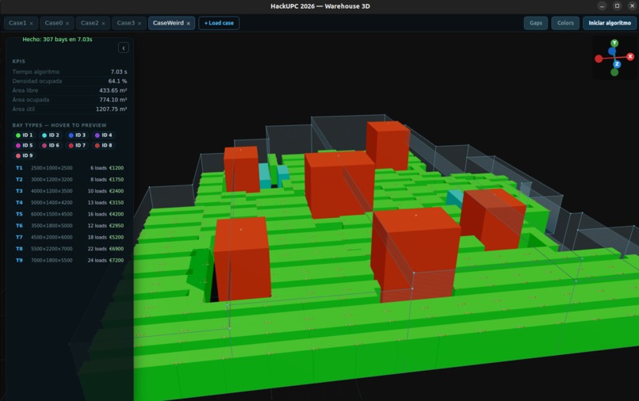Collapse the side panel with the chevron
The image size is (639, 401).
click(x=124, y=48)
